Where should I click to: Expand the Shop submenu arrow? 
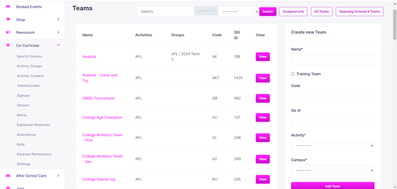[59, 19]
